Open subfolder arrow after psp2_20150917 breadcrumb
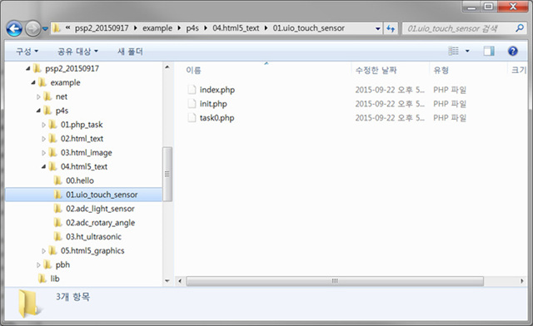Viewport: 533px width, 326px height. click(x=135, y=28)
